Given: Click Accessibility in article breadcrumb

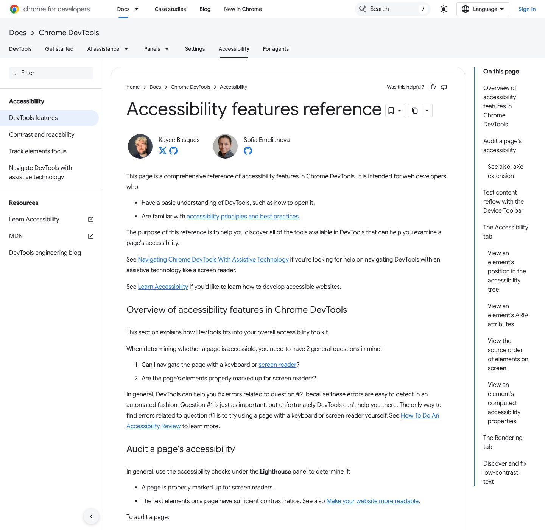Looking at the screenshot, I should (x=234, y=87).
